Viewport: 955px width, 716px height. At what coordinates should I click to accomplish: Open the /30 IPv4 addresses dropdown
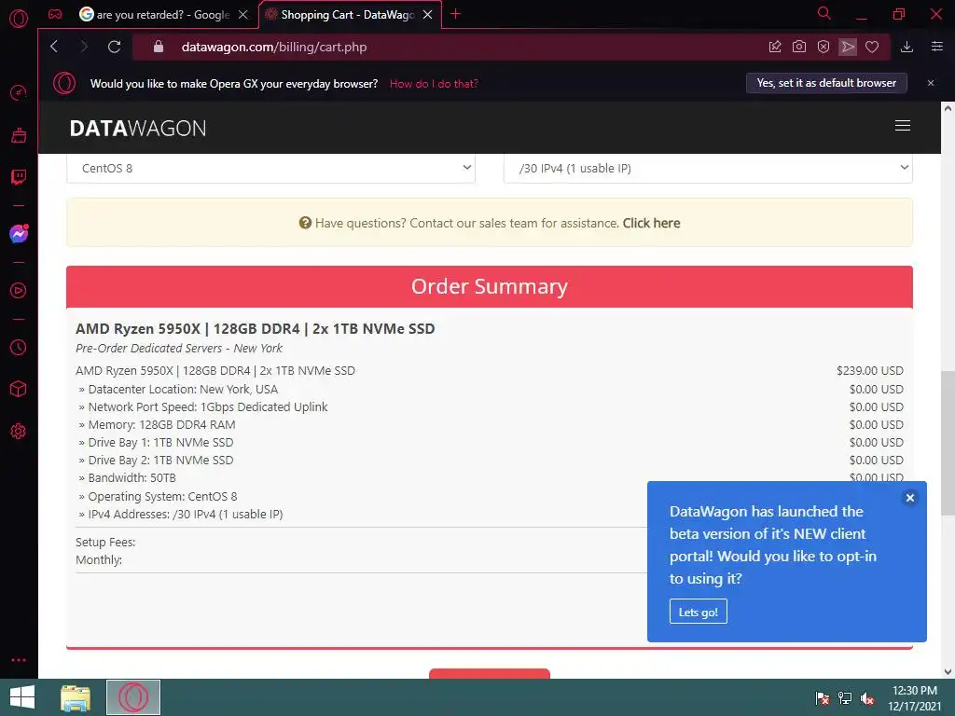pyautogui.click(x=708, y=168)
